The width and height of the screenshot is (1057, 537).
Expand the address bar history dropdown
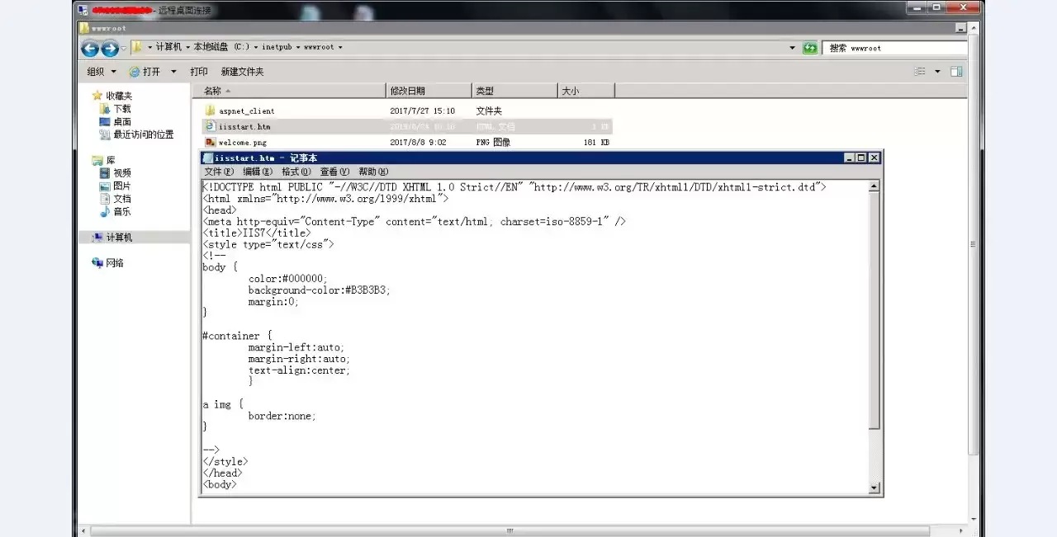(794, 48)
